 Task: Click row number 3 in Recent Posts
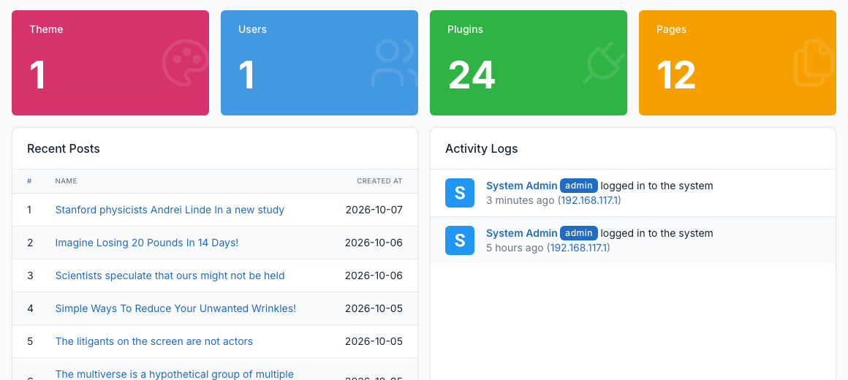pos(30,275)
